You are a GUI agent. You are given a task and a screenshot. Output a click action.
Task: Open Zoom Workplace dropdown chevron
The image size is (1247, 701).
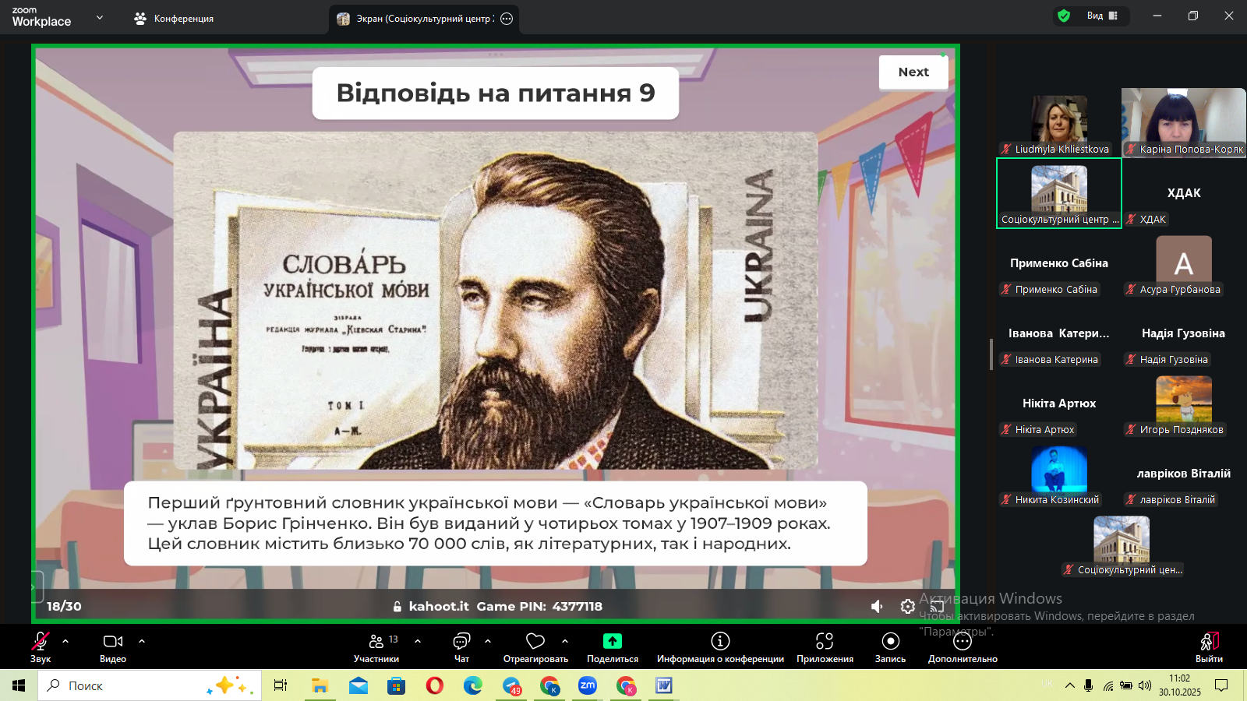tap(100, 17)
